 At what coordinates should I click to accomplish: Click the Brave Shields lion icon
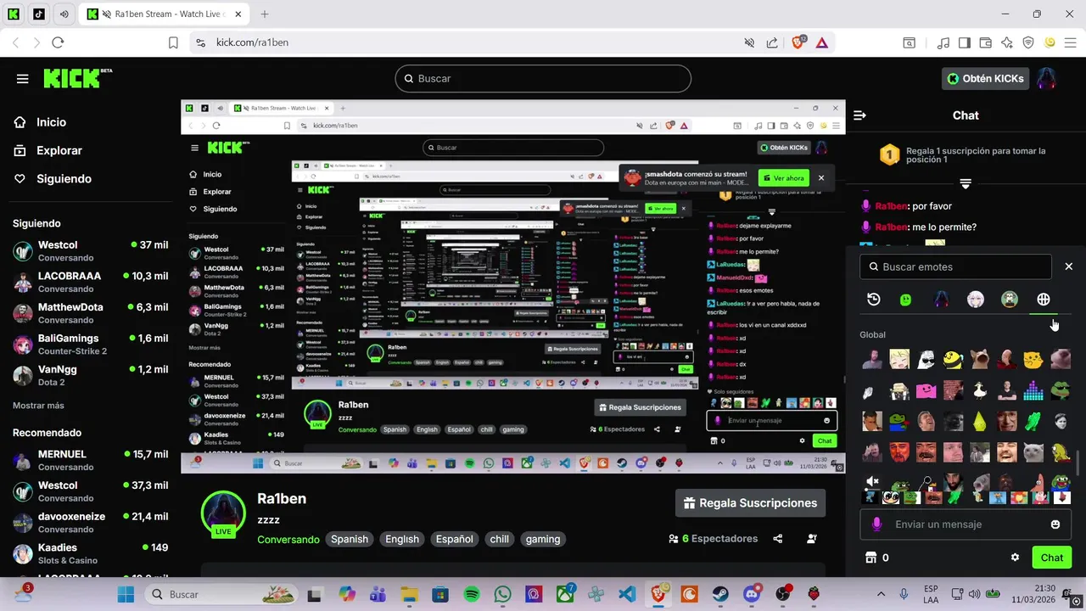(798, 42)
